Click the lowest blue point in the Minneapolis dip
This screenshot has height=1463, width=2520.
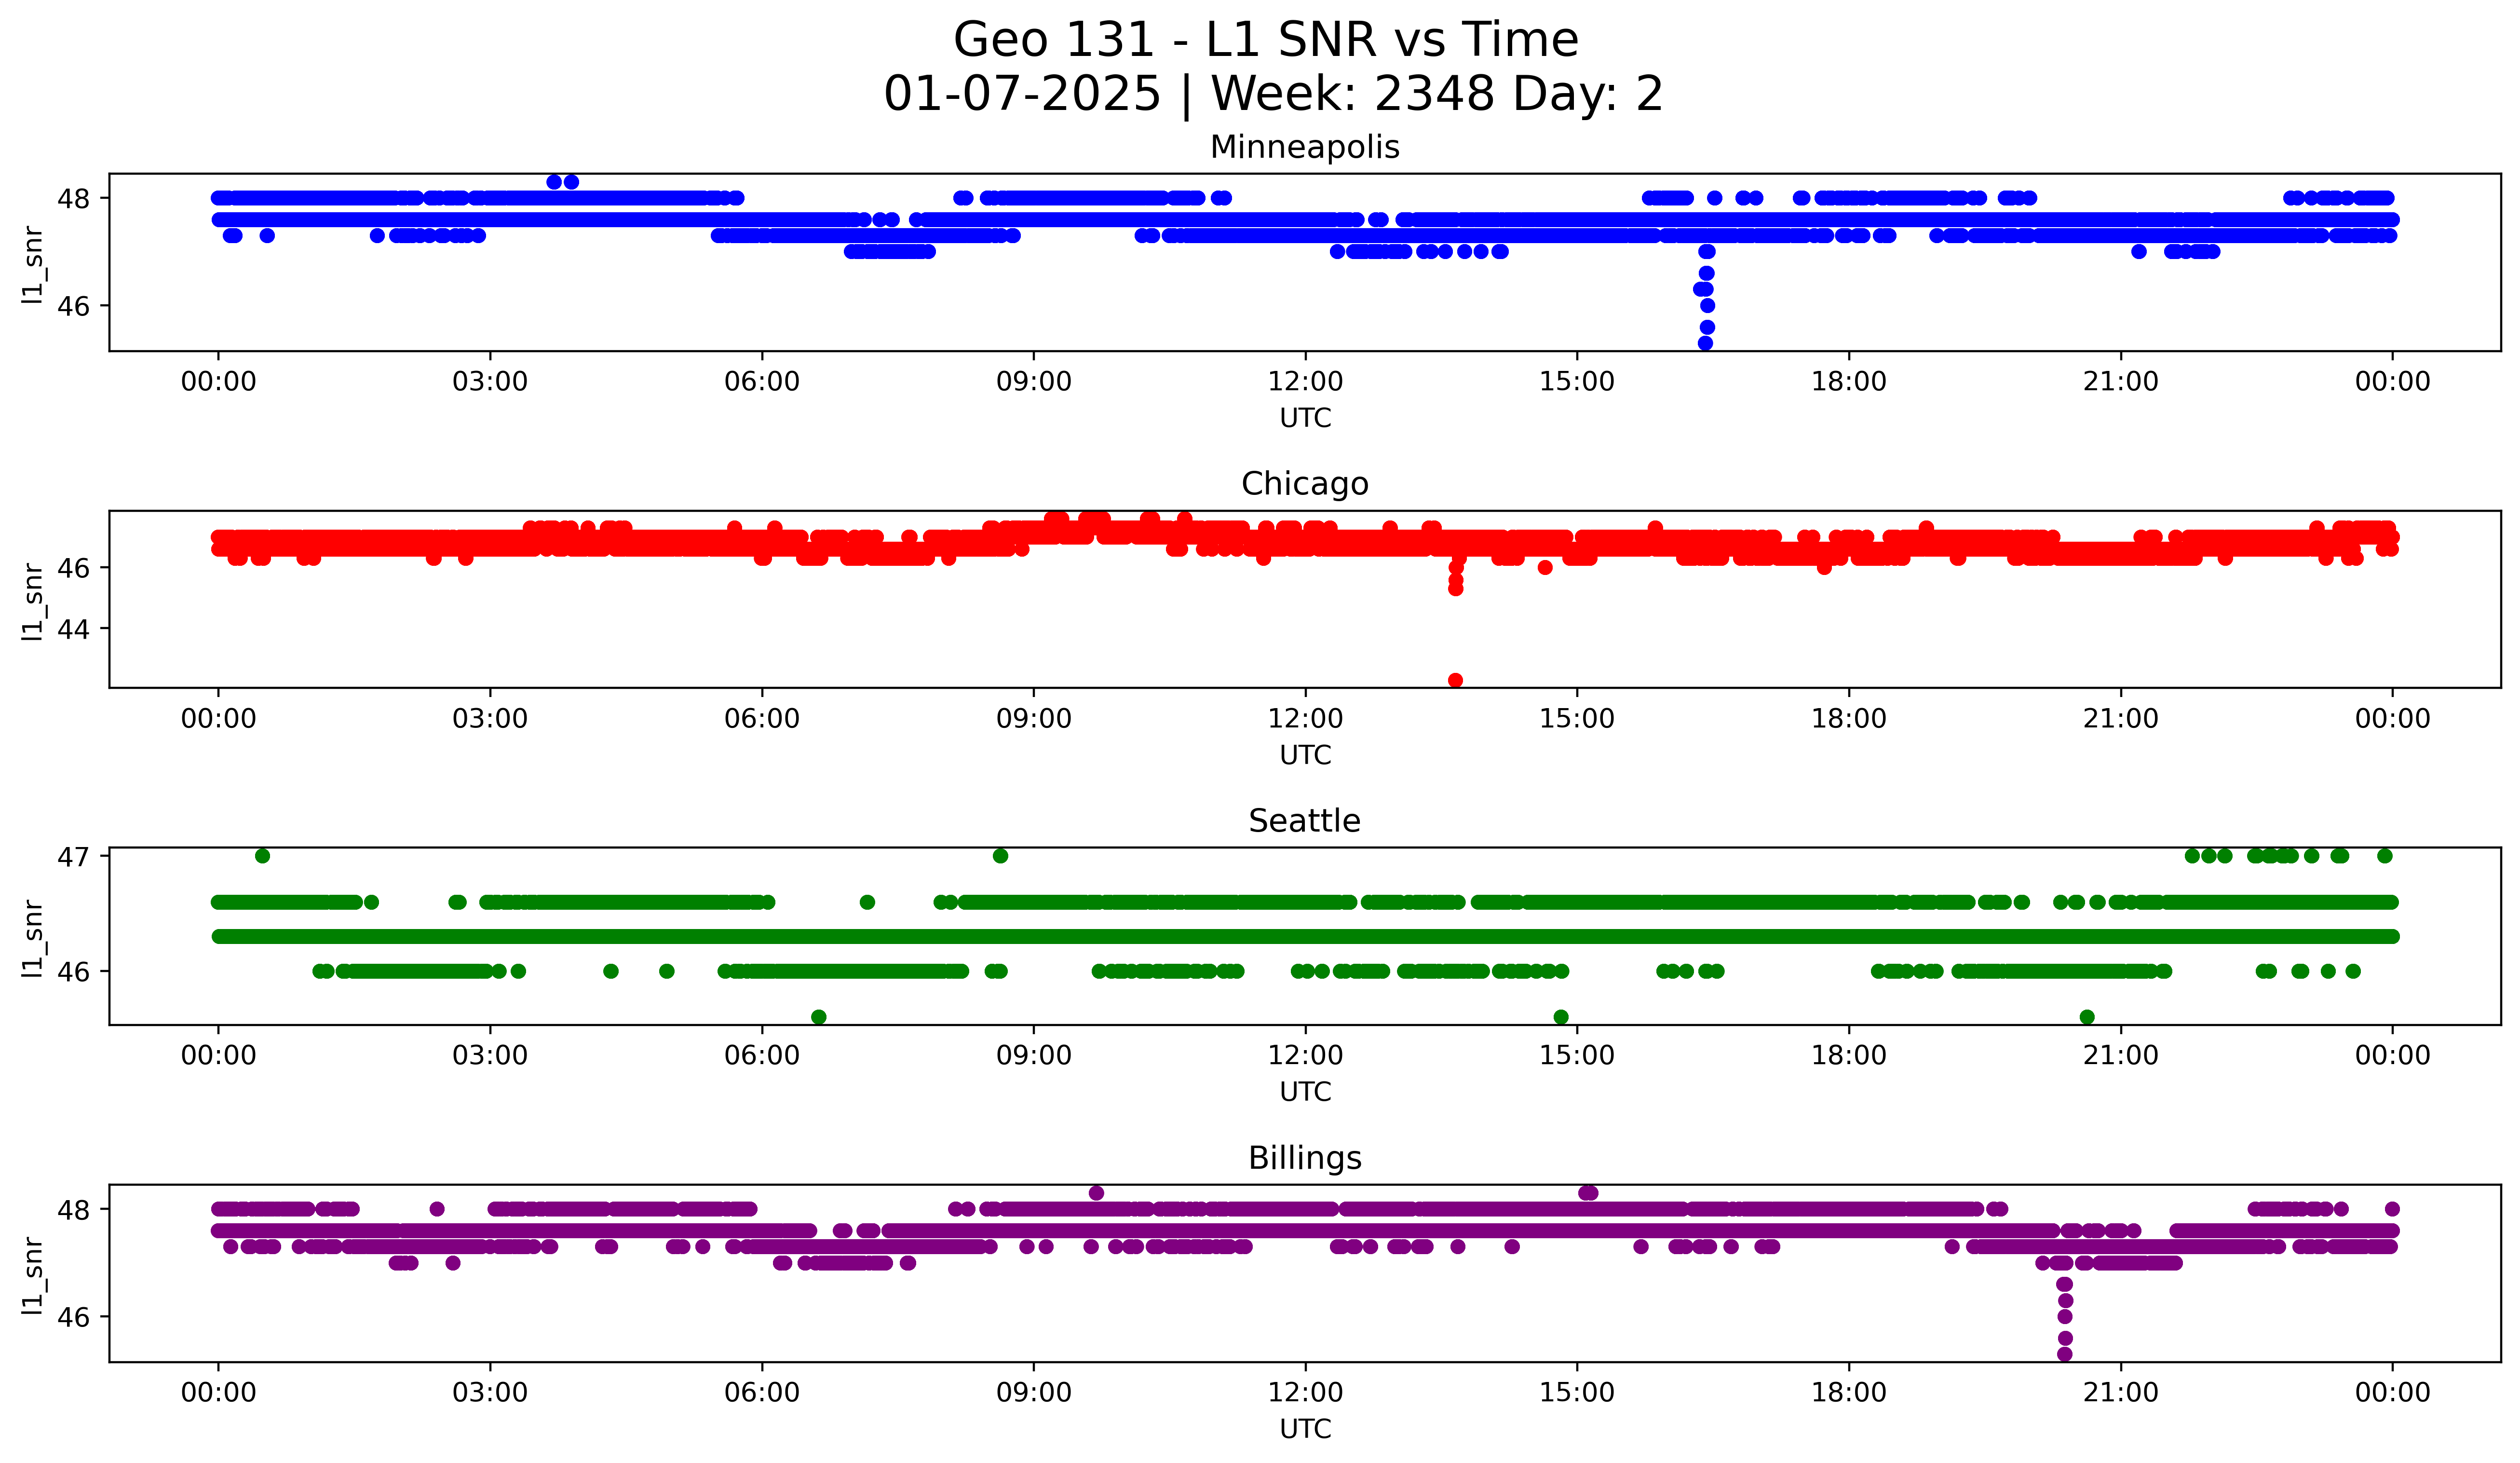pos(1705,343)
